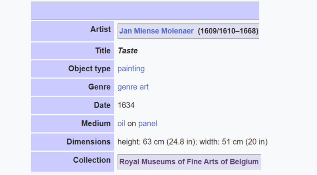Image resolution: width=317 pixels, height=175 pixels.
Task: Open the 'genre art' link
Action: point(133,87)
